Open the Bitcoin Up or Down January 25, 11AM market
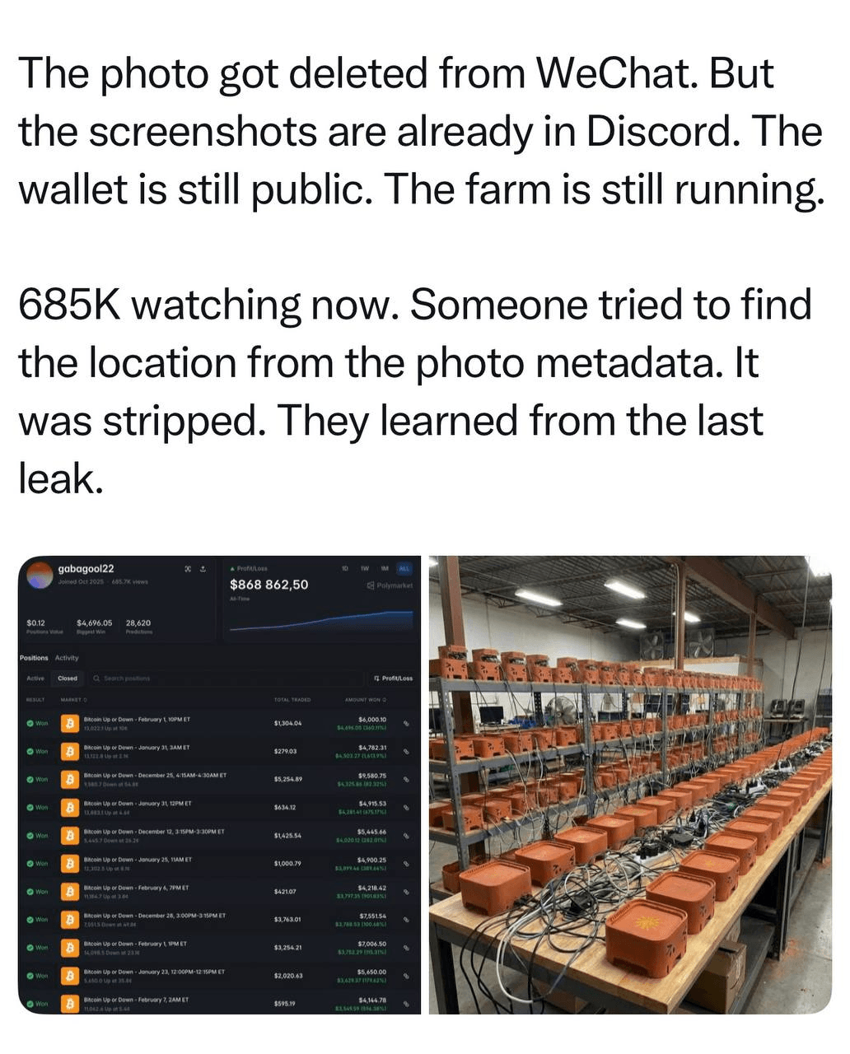This screenshot has width=850, height=1054. (138, 860)
